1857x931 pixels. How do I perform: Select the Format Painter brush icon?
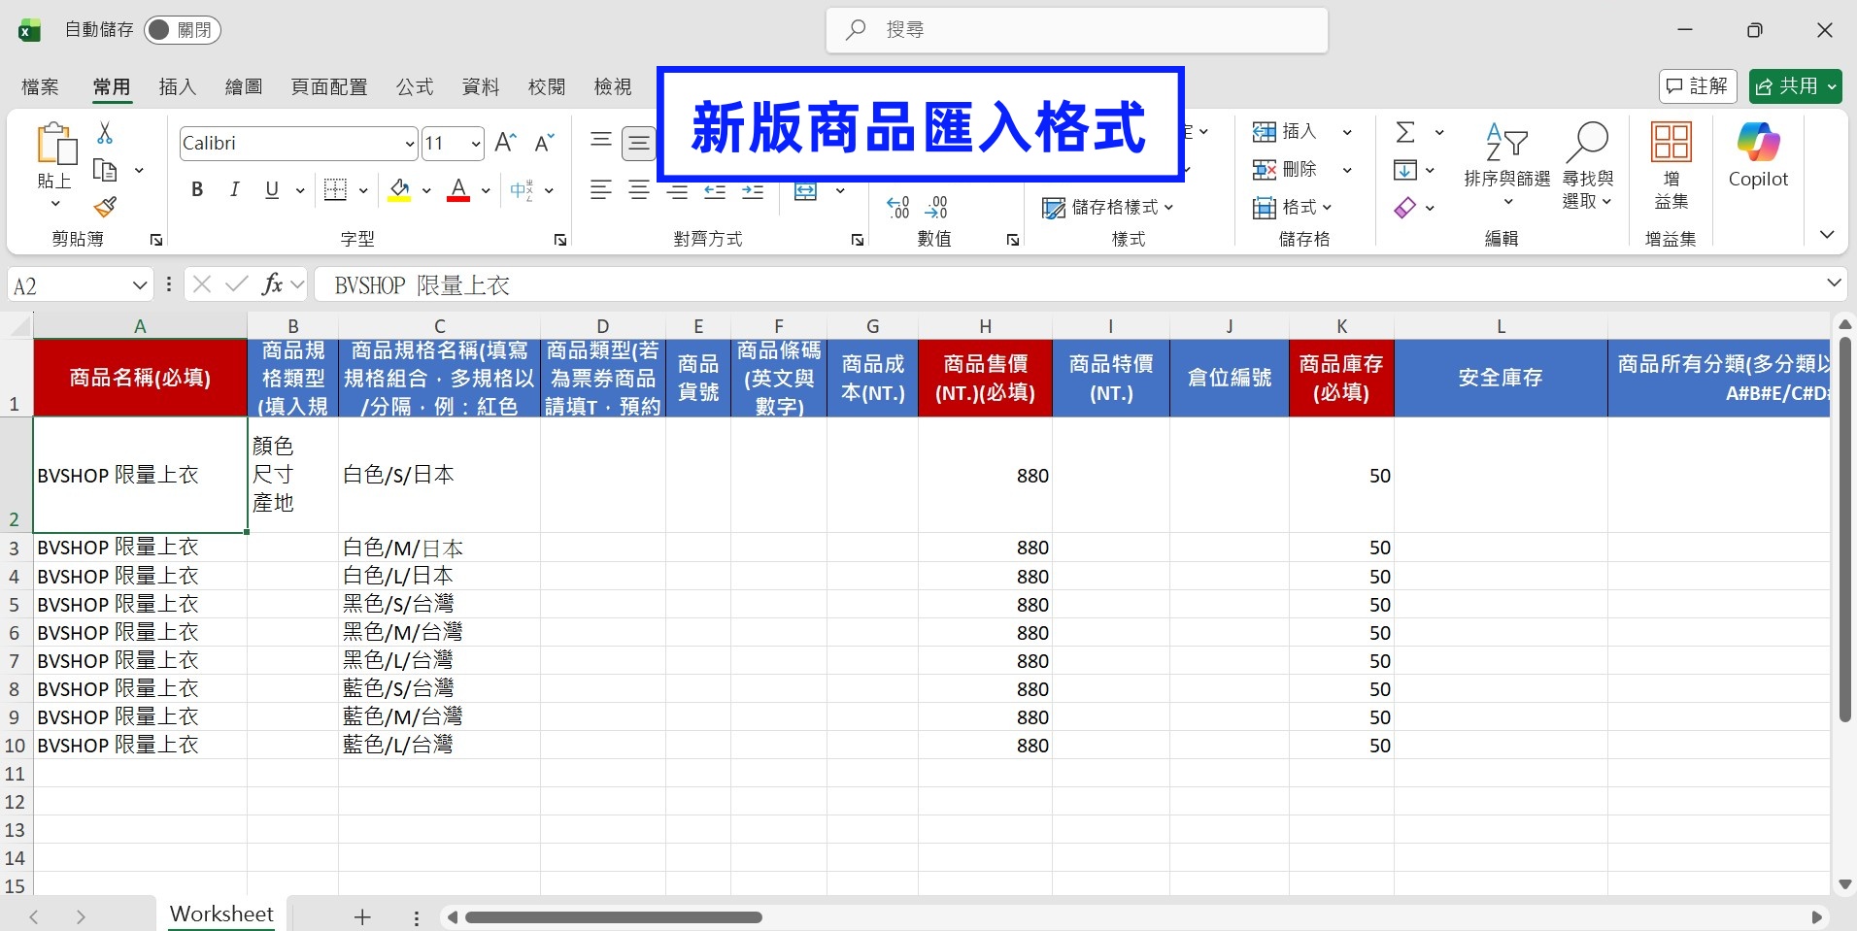coord(105,207)
